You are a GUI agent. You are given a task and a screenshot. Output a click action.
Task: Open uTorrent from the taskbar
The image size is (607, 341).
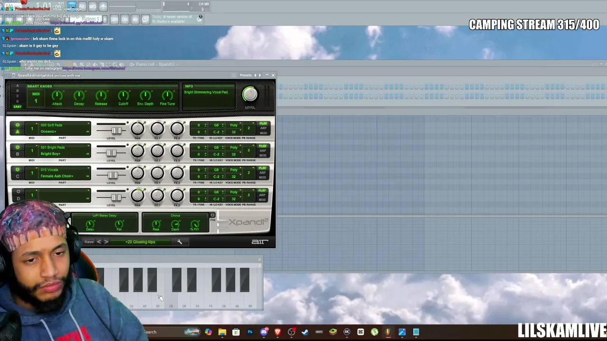point(375,332)
